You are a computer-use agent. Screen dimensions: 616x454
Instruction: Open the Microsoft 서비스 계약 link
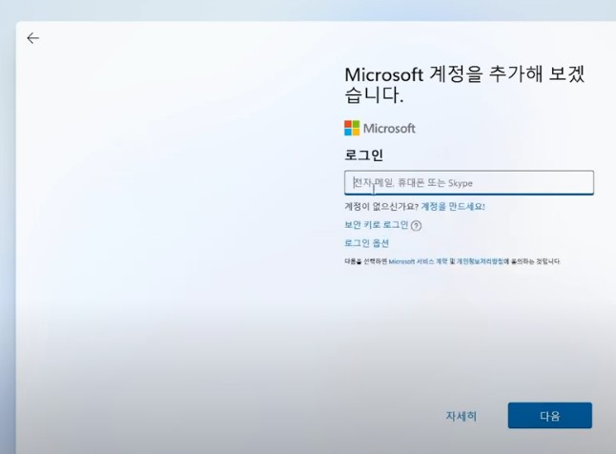(418, 261)
